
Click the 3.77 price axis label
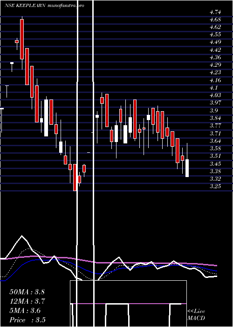pos(215,126)
